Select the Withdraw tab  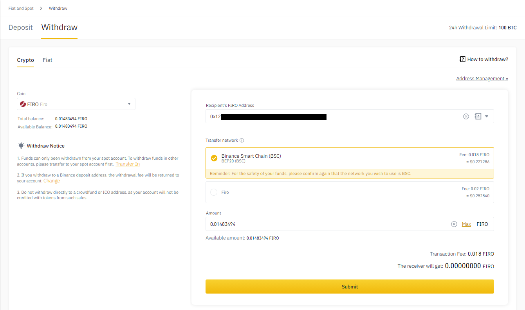pos(60,27)
